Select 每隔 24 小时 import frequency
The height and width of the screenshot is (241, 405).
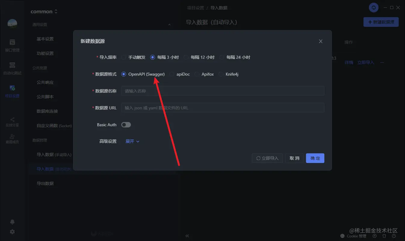tap(235, 57)
